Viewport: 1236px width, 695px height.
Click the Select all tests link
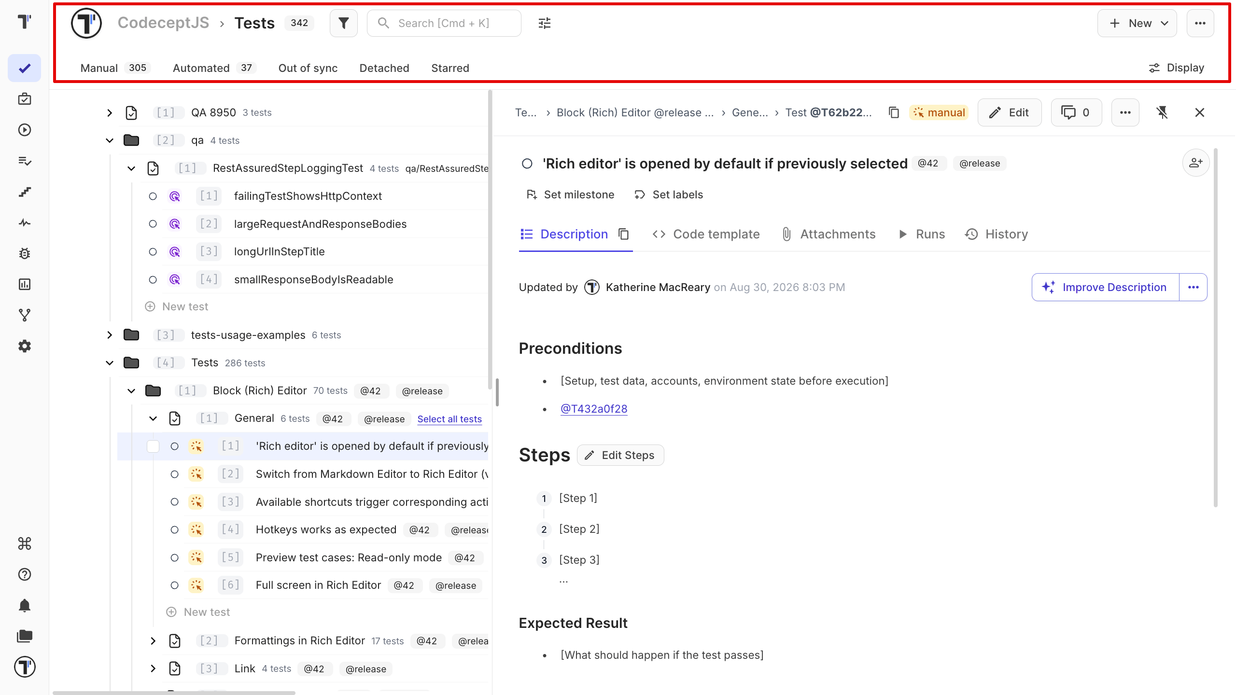449,419
